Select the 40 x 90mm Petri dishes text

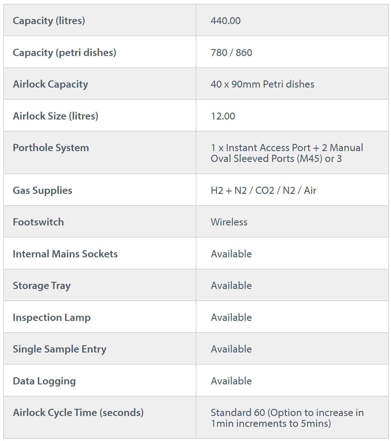[x=262, y=84]
